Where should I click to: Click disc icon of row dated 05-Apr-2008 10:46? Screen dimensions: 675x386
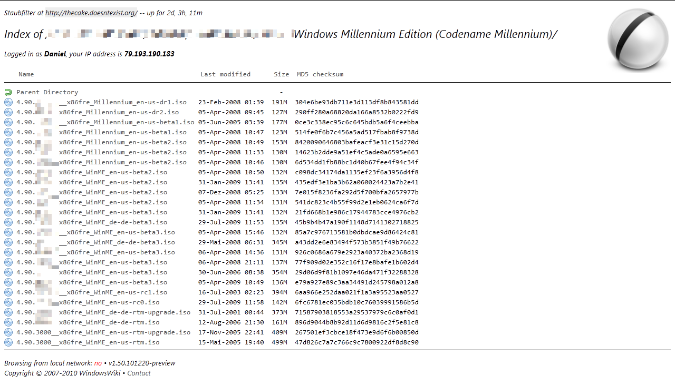[8, 162]
